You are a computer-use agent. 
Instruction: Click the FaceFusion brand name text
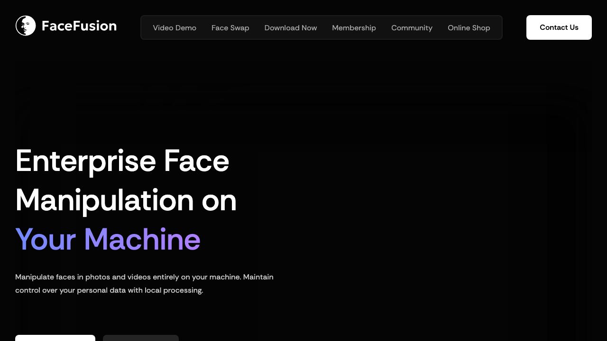(79, 26)
